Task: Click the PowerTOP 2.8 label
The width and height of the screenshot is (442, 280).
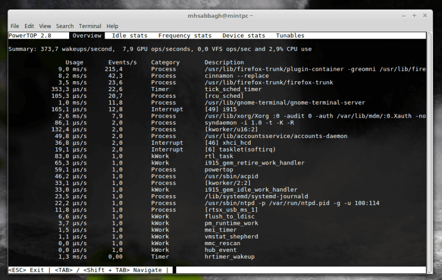Action: click(30, 35)
